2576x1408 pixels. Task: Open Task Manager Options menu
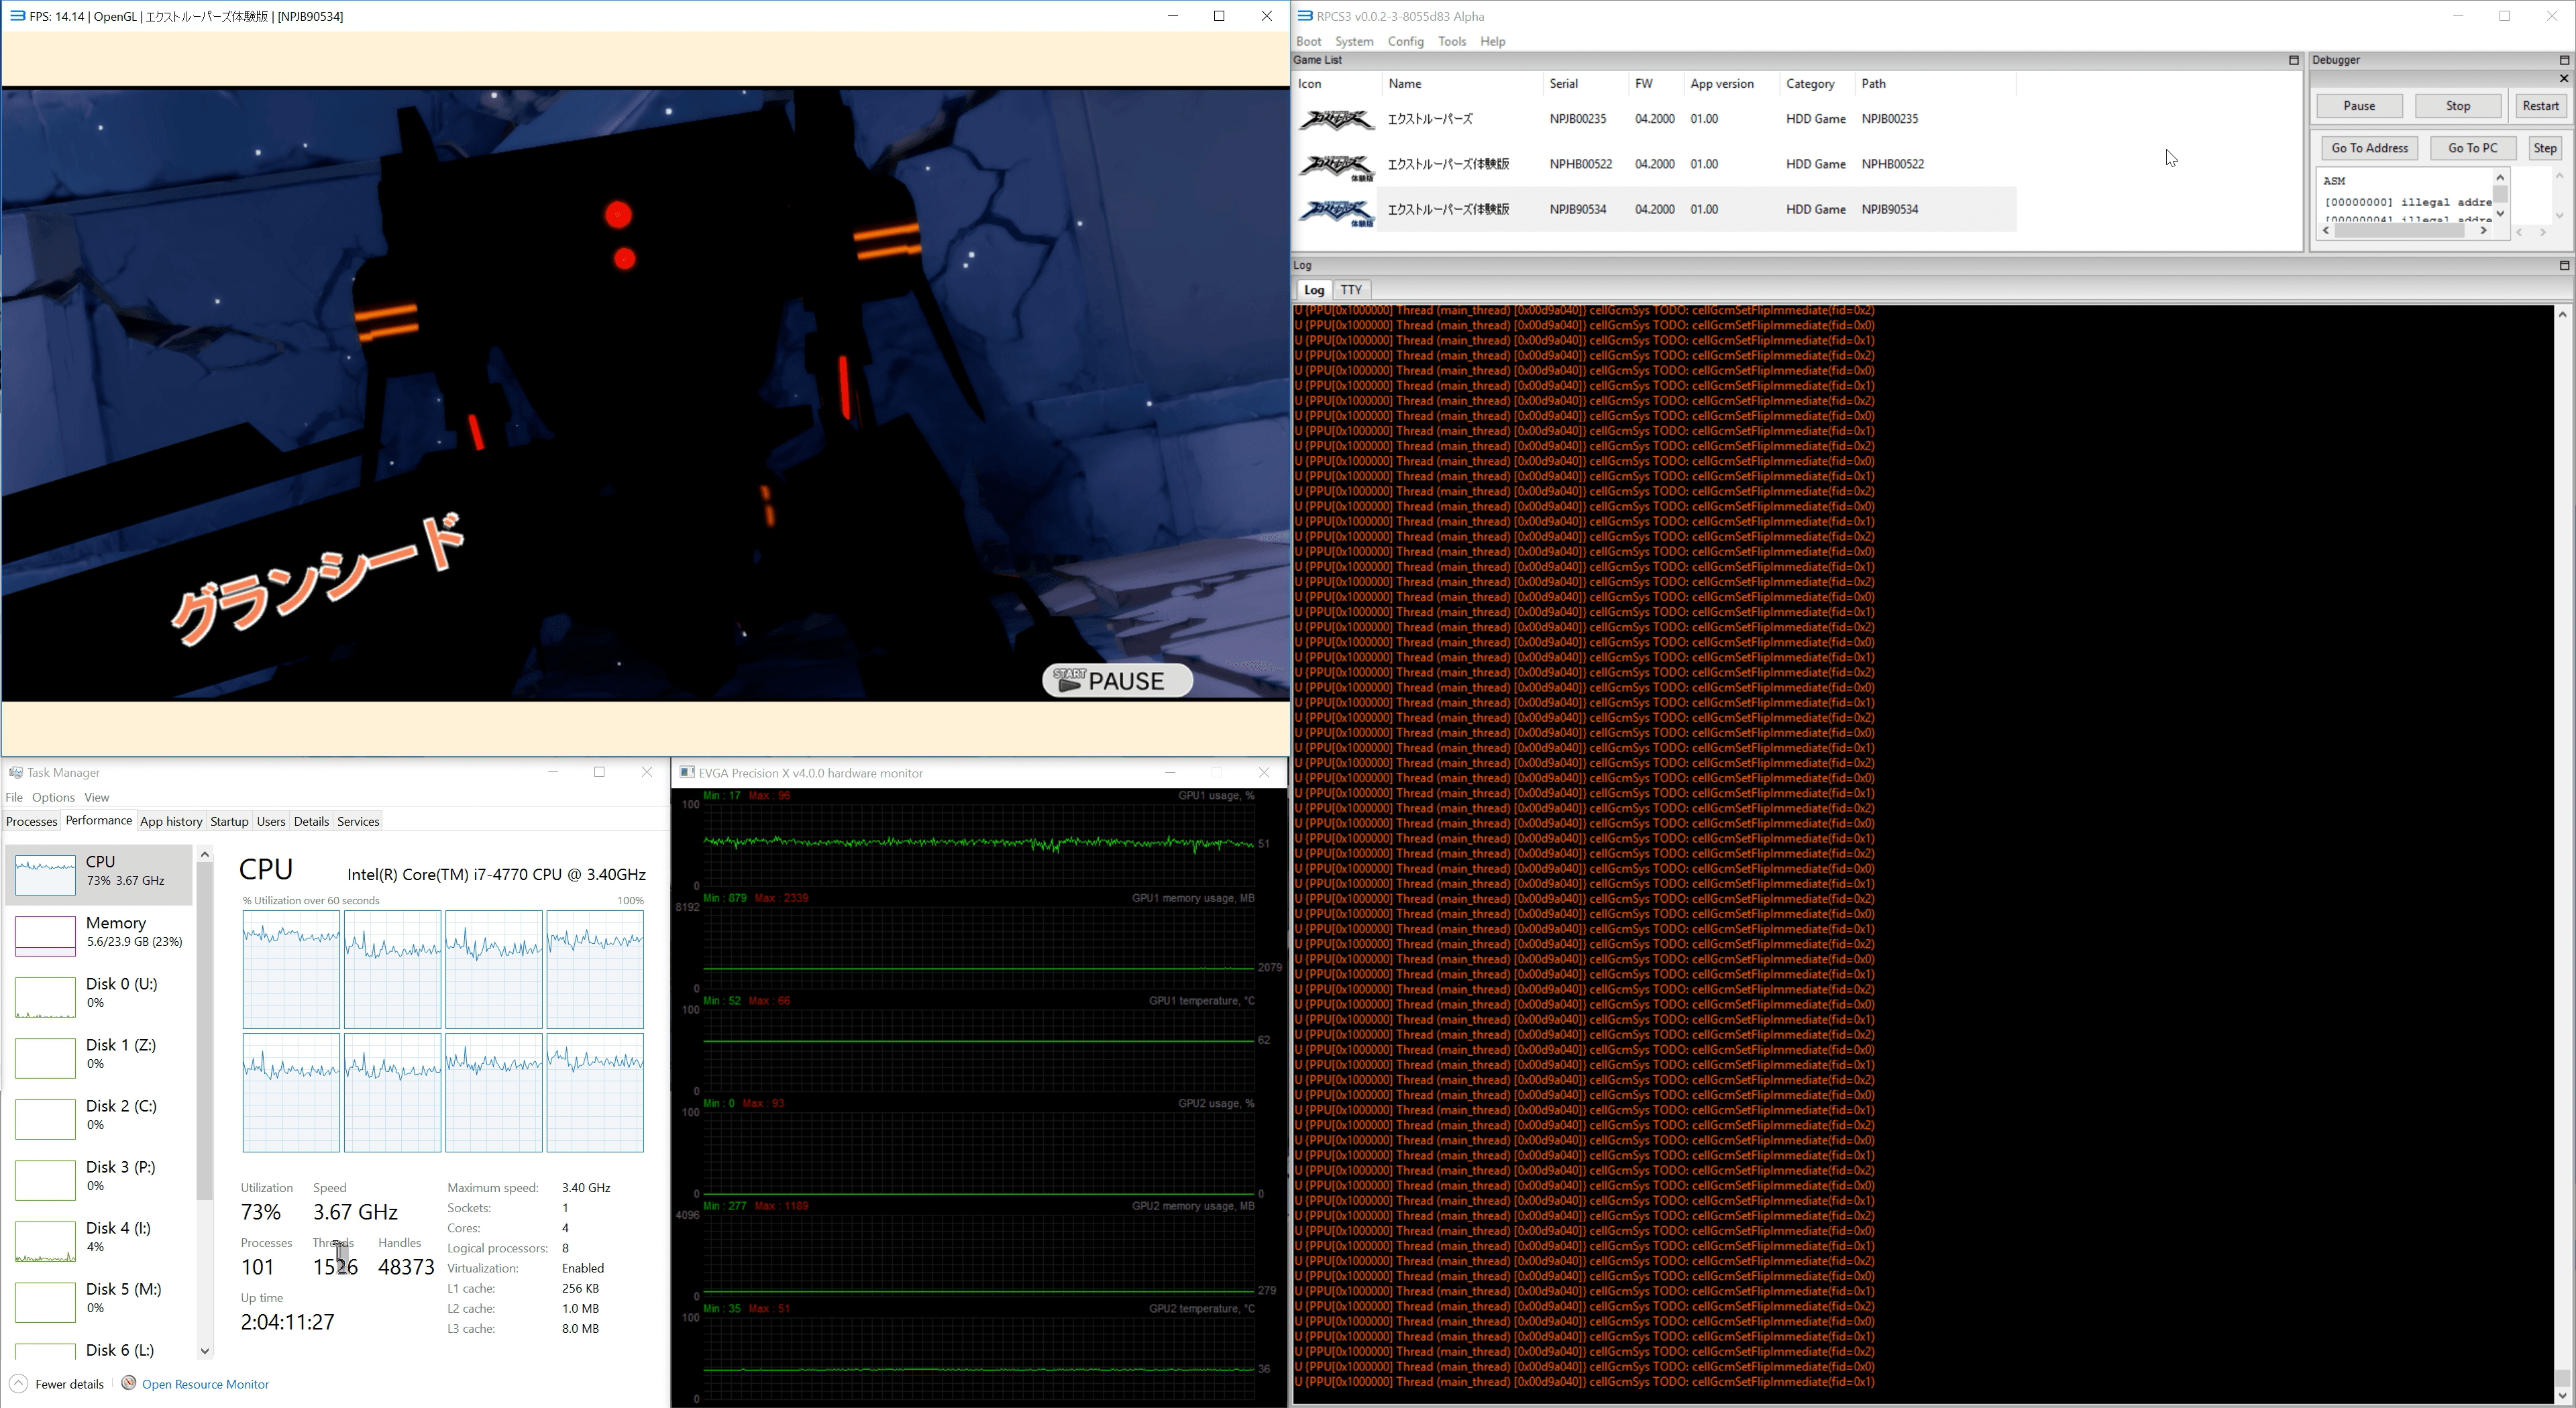[53, 797]
